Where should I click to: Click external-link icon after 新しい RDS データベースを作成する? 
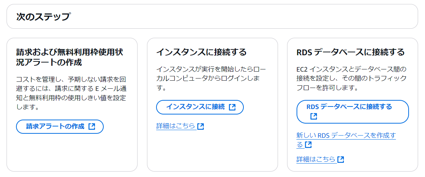pyautogui.click(x=308, y=145)
